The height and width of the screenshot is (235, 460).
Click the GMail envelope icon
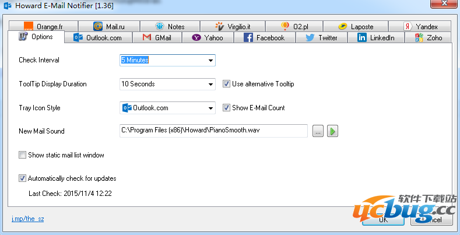(147, 37)
